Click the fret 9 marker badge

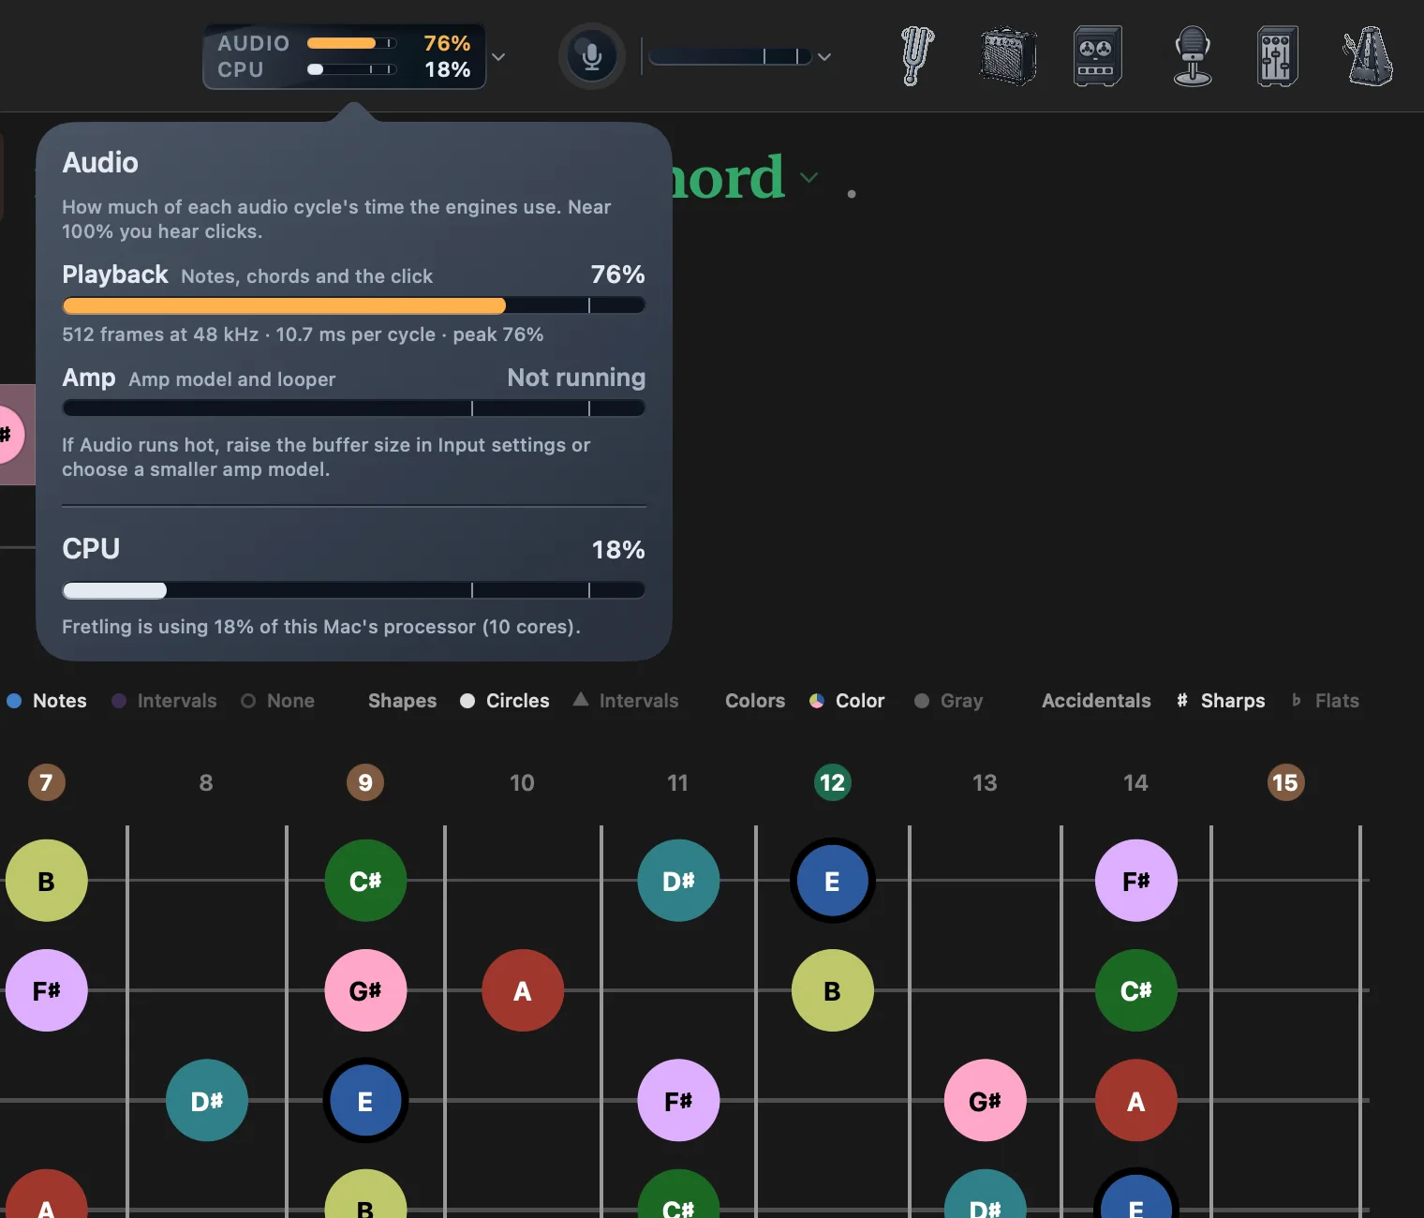[x=365, y=782]
